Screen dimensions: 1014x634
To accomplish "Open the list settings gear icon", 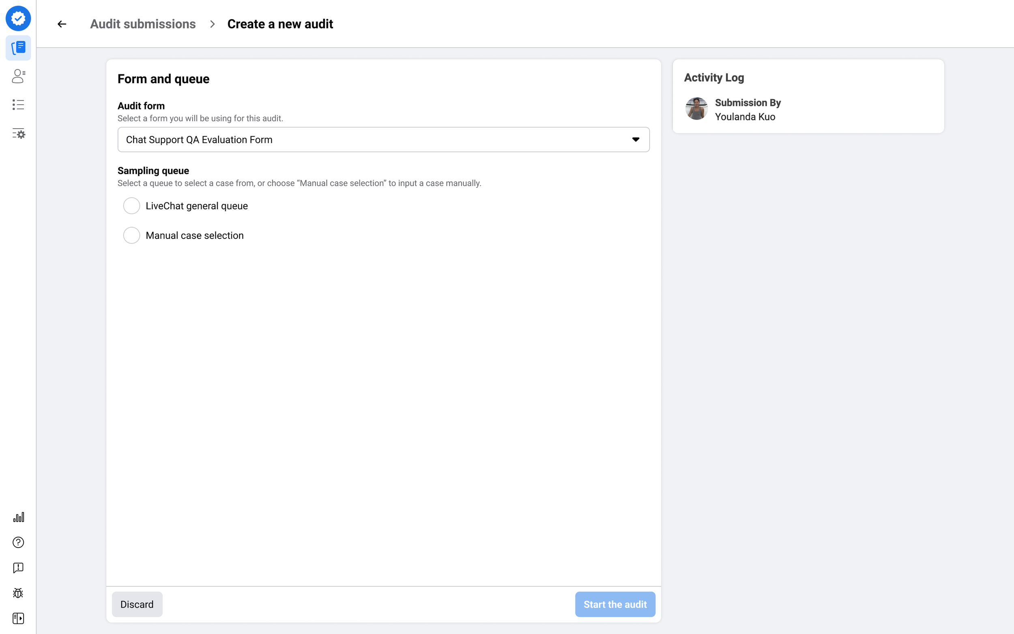I will point(18,134).
